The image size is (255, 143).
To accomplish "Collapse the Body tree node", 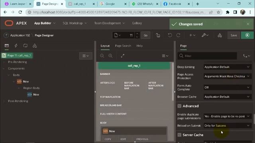I will (9, 75).
